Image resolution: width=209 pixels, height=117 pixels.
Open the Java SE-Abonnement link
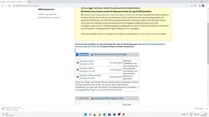(x=147, y=34)
